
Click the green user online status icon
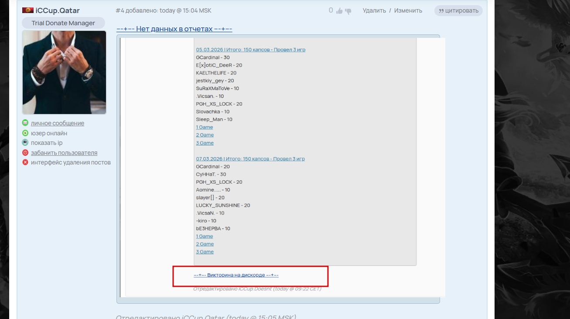[25, 133]
